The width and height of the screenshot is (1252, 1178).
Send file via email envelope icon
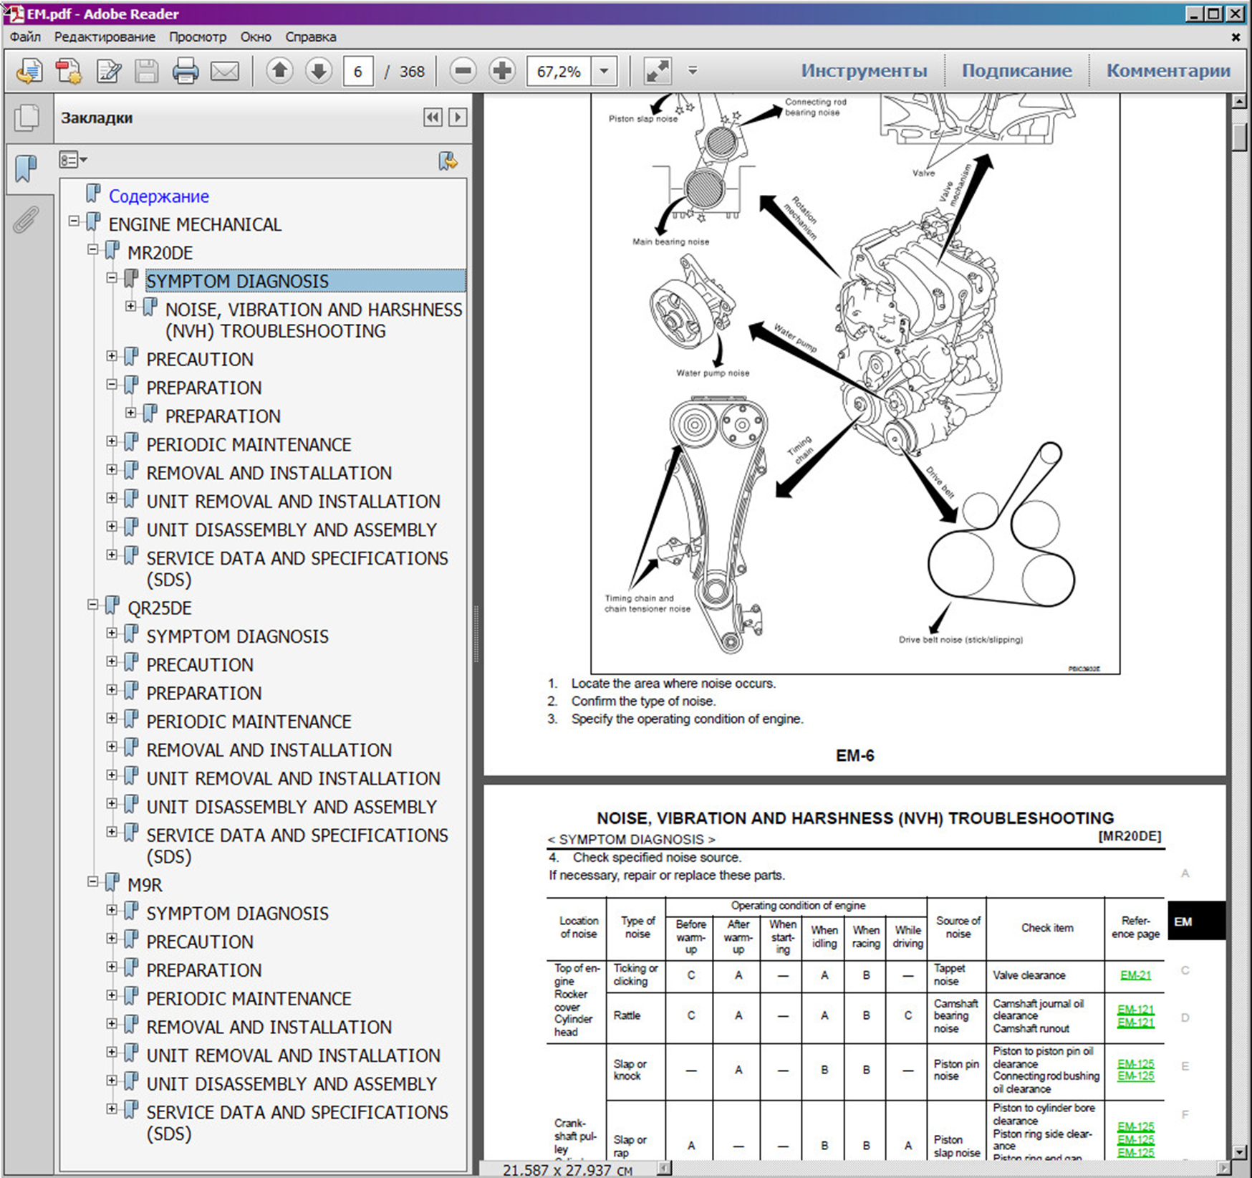(224, 71)
